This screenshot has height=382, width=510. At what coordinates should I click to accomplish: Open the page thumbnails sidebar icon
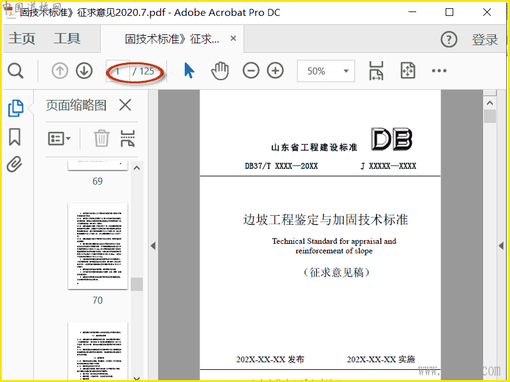click(x=15, y=108)
